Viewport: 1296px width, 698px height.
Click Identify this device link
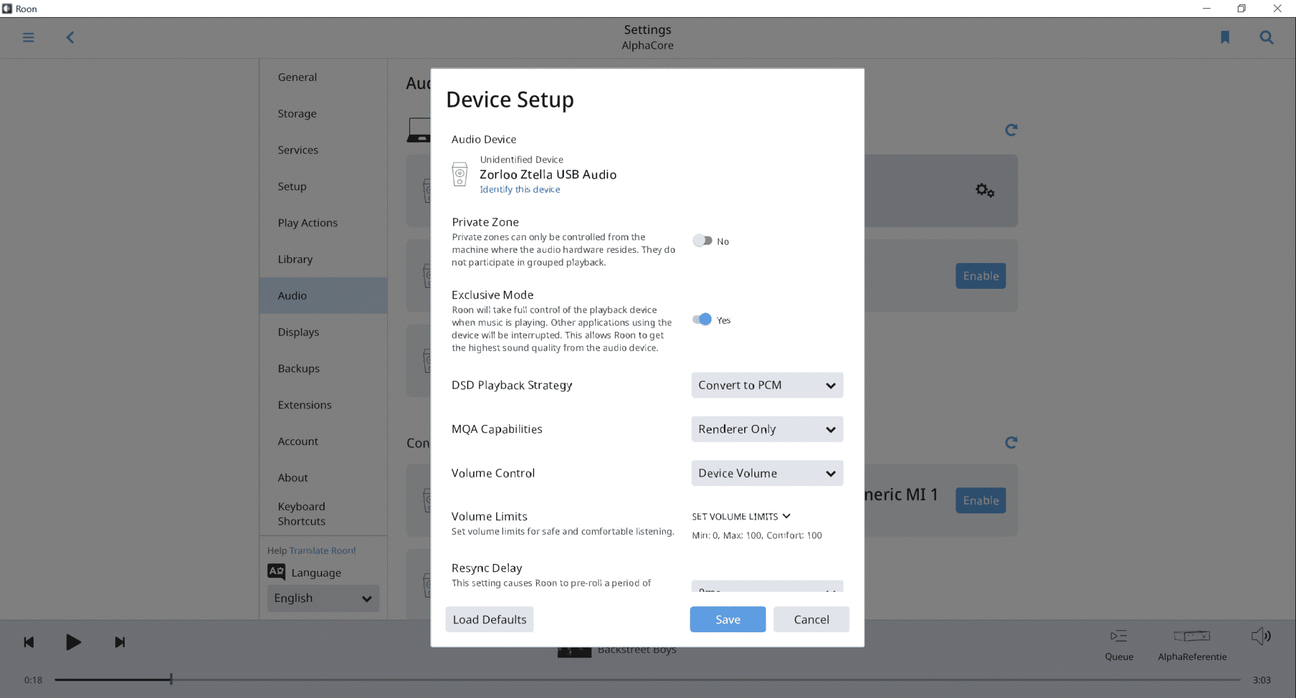pos(520,190)
